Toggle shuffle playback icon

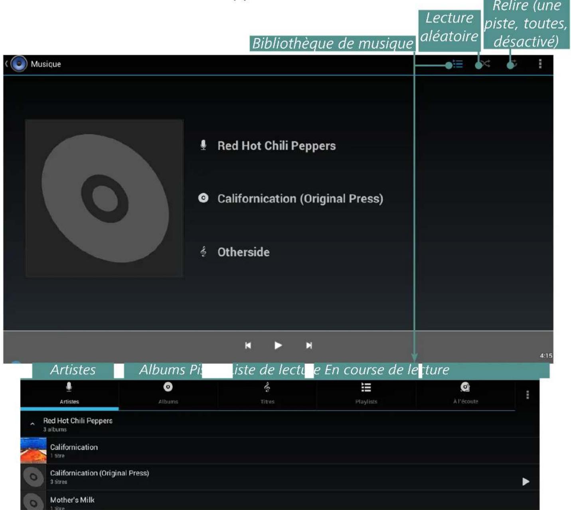click(485, 64)
